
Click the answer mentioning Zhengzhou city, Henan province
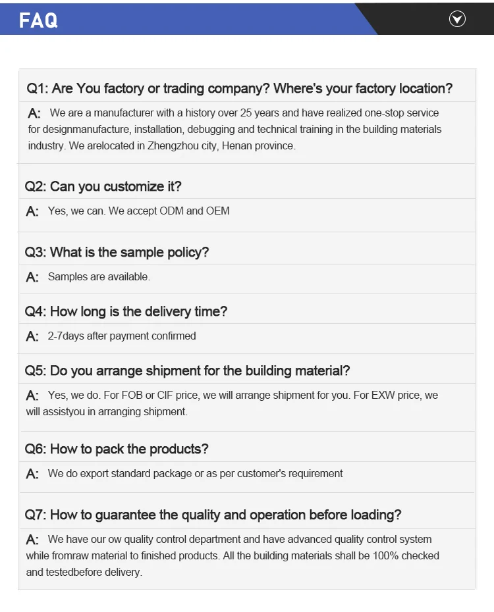234,130
